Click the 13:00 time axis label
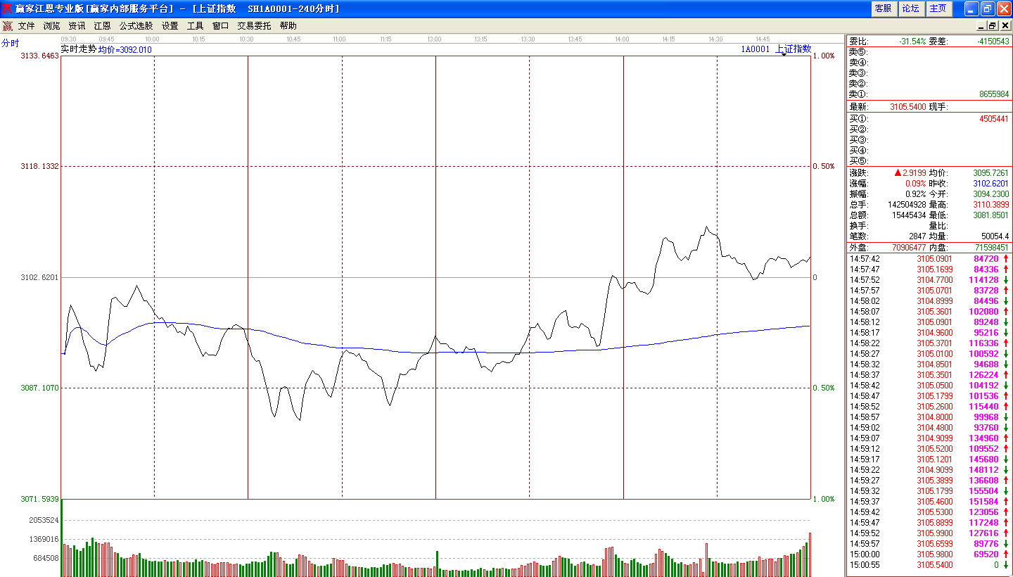This screenshot has height=577, width=1013. pos(434,39)
